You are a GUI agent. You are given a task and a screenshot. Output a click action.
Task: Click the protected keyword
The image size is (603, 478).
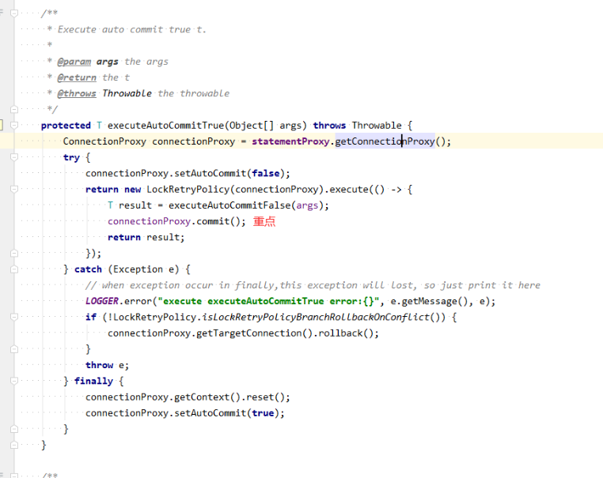66,126
